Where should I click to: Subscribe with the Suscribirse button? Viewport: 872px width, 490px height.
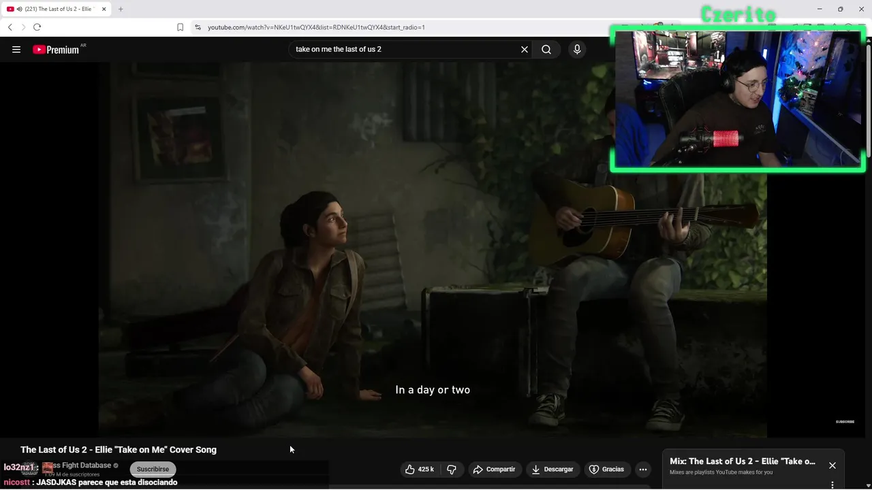153,469
